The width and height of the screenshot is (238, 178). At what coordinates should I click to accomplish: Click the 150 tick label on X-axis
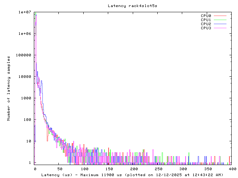coord(109,169)
